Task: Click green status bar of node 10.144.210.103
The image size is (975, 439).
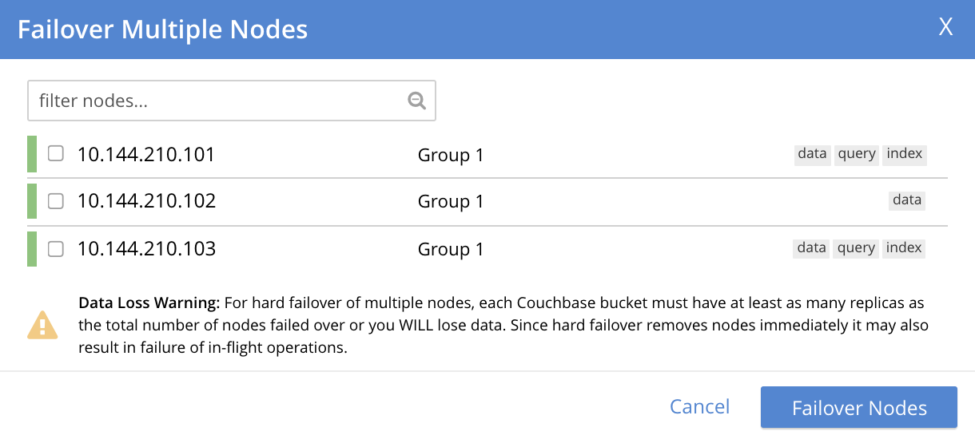Action: [32, 249]
